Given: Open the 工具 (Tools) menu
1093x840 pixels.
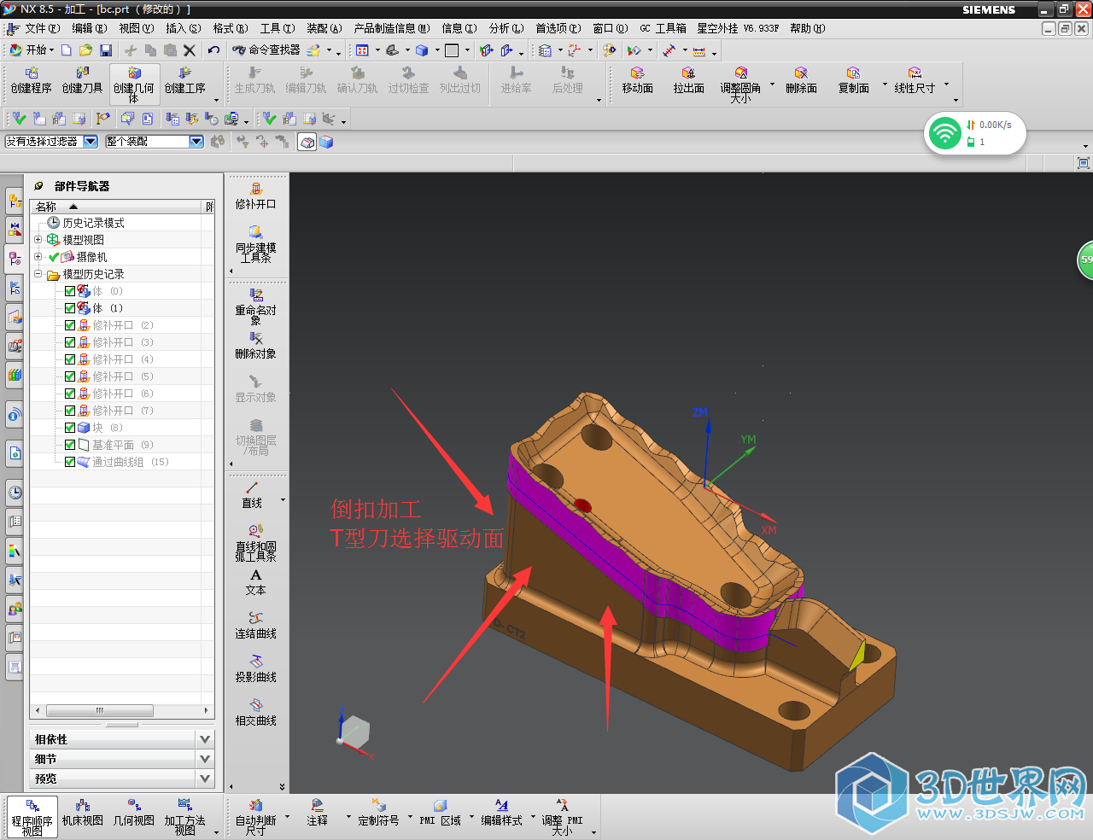Looking at the screenshot, I should (x=277, y=28).
